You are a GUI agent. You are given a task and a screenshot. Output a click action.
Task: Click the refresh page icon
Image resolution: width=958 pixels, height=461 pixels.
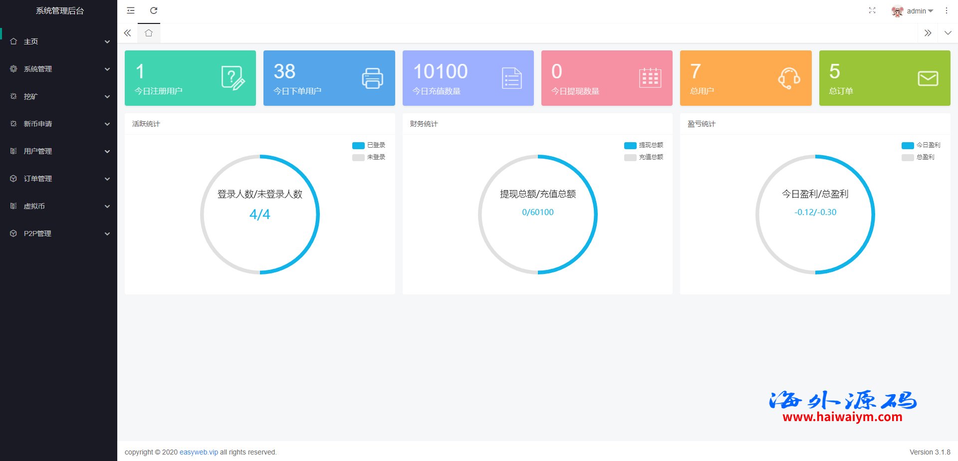pyautogui.click(x=154, y=10)
